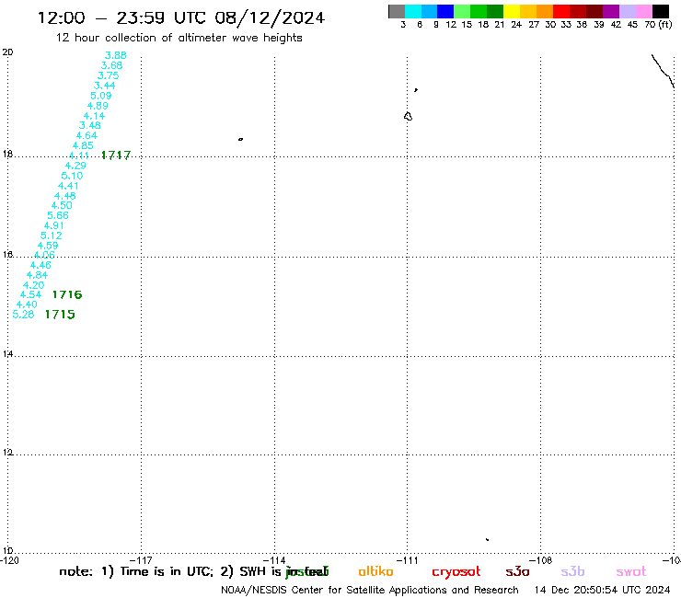Click the pink swot satellite label
Viewport: 681px width, 598px height.
click(631, 572)
